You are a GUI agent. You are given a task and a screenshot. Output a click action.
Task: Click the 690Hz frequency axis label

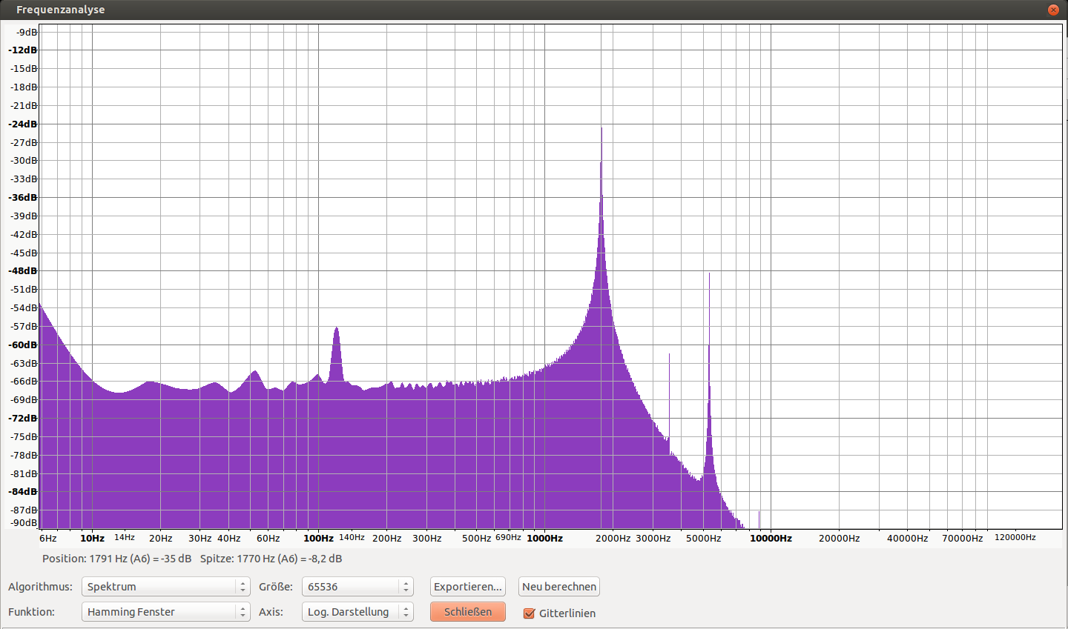[508, 537]
